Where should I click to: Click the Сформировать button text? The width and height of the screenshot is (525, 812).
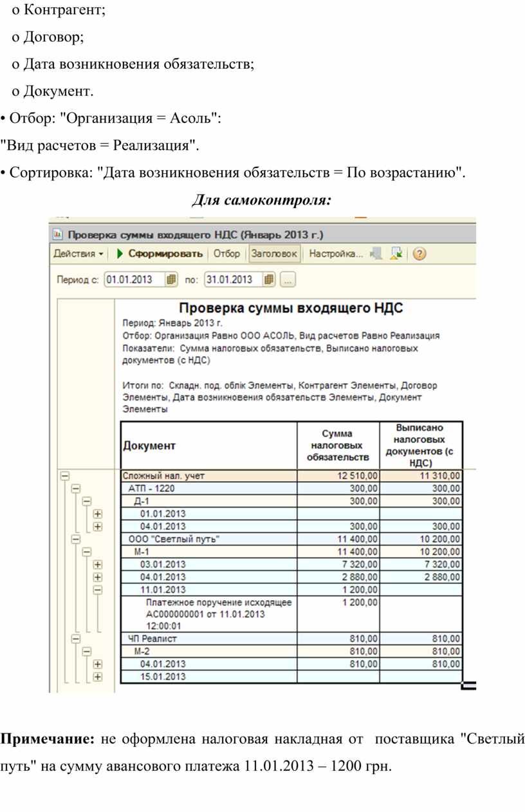tap(165, 254)
